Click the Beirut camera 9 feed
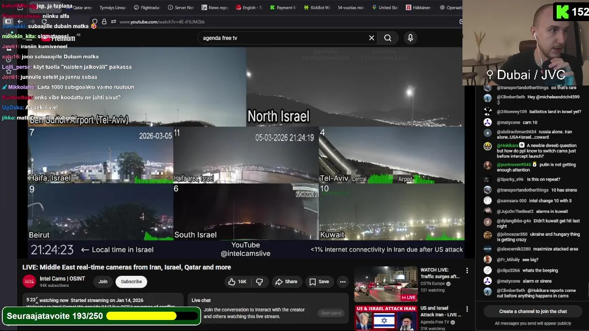This screenshot has width=589, height=331. tap(100, 212)
